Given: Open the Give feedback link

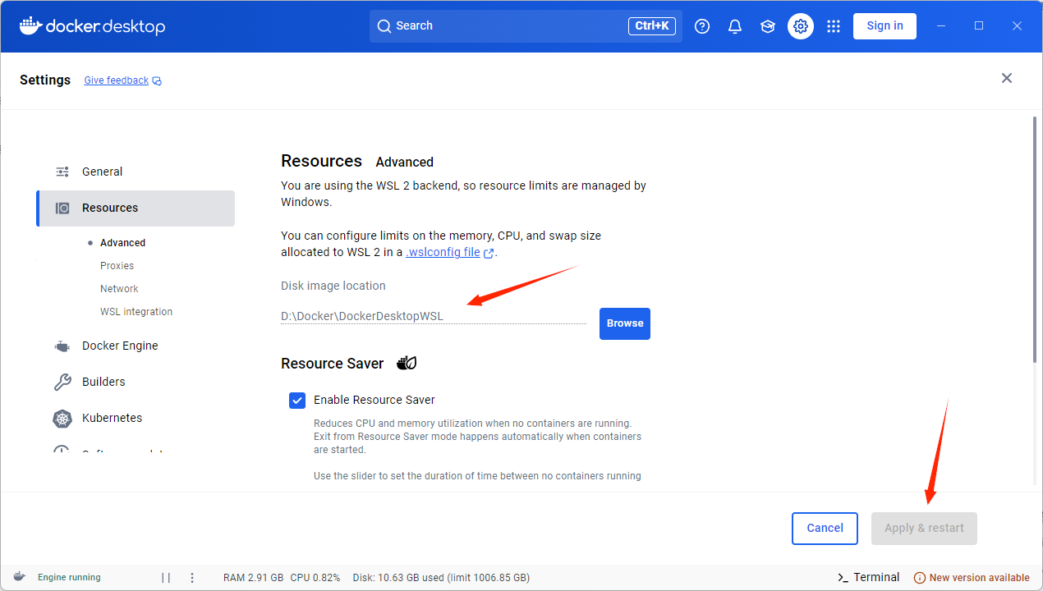Looking at the screenshot, I should click(x=116, y=80).
